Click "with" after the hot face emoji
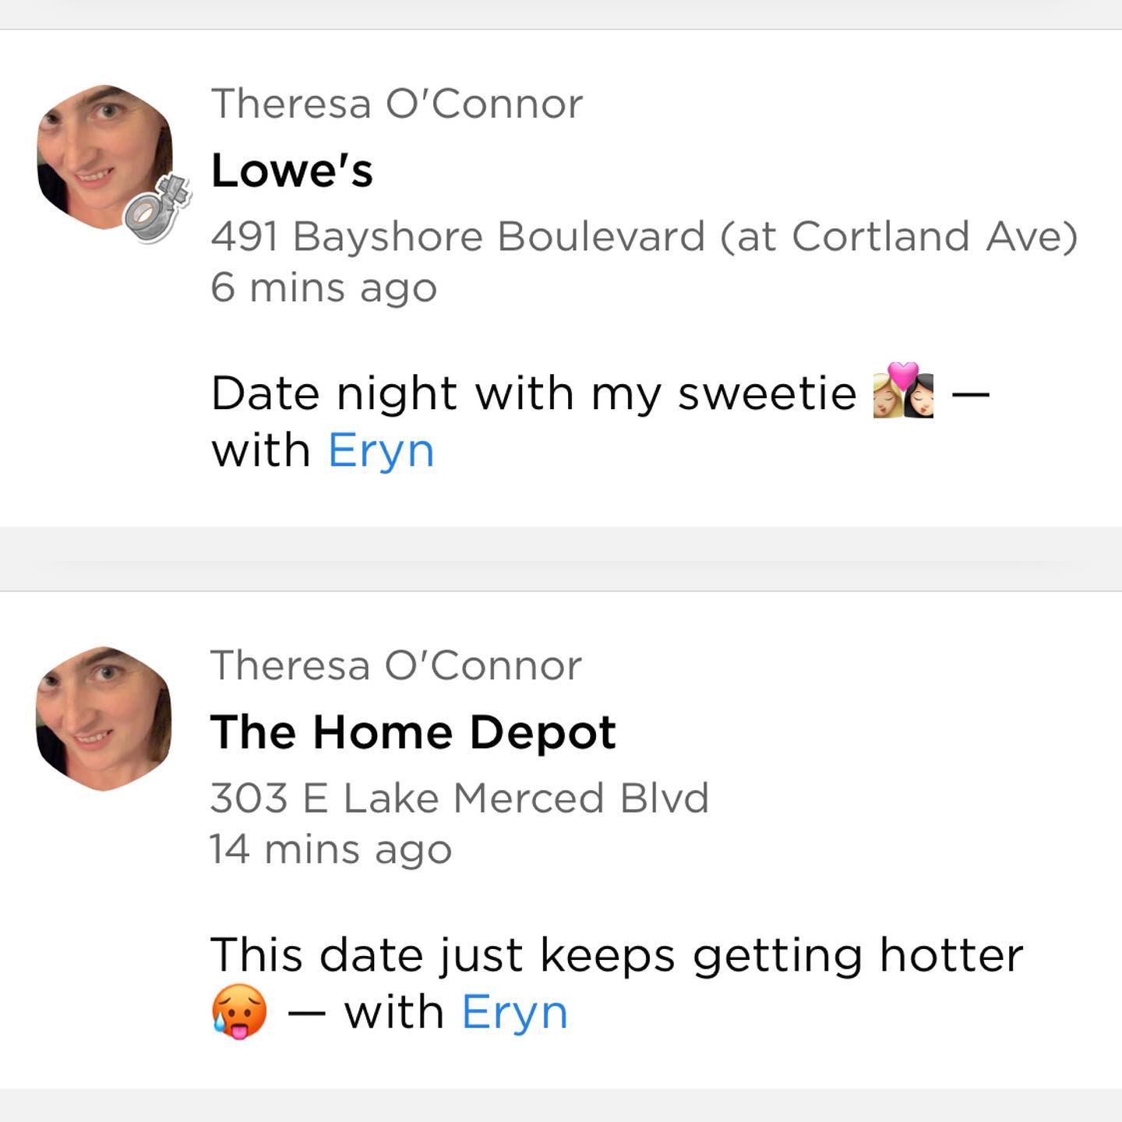Screen dimensions: 1122x1122 394,1012
